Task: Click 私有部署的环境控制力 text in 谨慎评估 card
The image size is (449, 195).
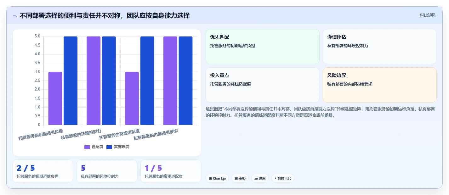Action: pyautogui.click(x=348, y=46)
